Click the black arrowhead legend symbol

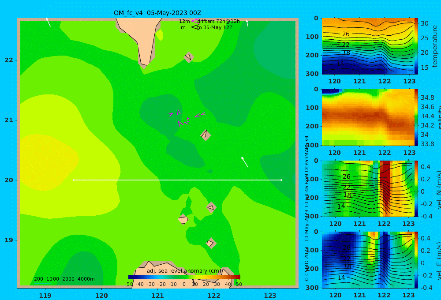195,27
